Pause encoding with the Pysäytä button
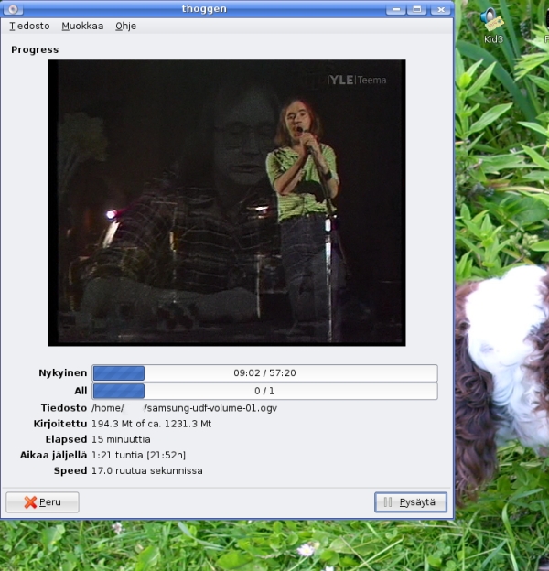549x571 pixels. pyautogui.click(x=411, y=502)
